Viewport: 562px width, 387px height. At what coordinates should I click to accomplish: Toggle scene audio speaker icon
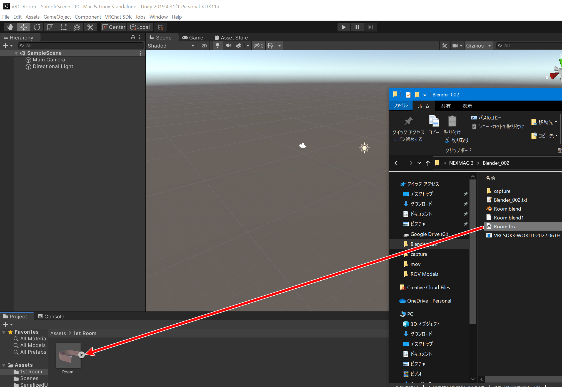point(228,46)
